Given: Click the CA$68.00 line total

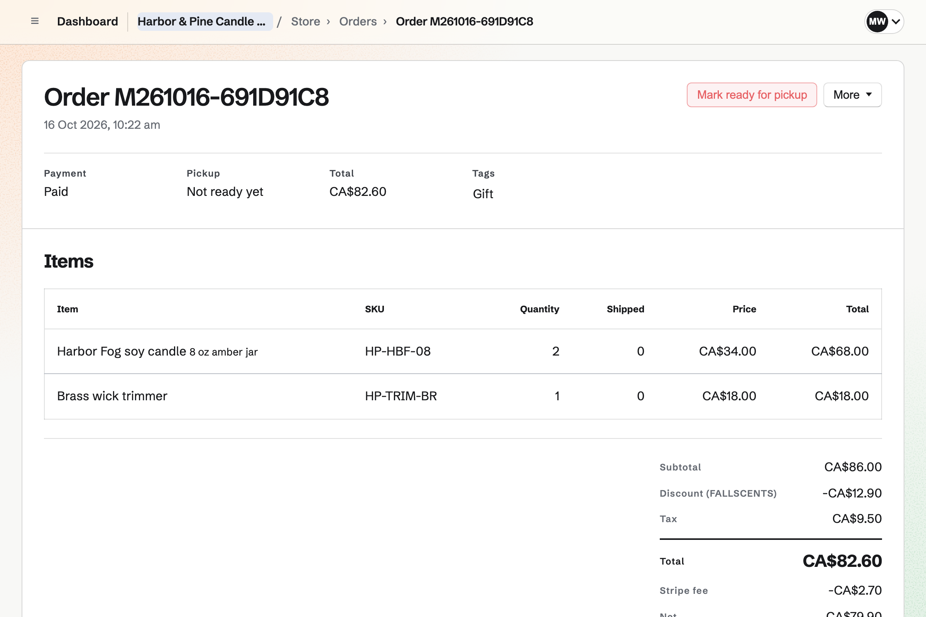Looking at the screenshot, I should (x=840, y=351).
